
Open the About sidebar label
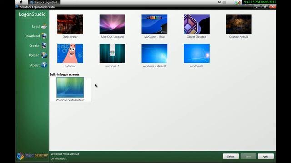(35, 65)
